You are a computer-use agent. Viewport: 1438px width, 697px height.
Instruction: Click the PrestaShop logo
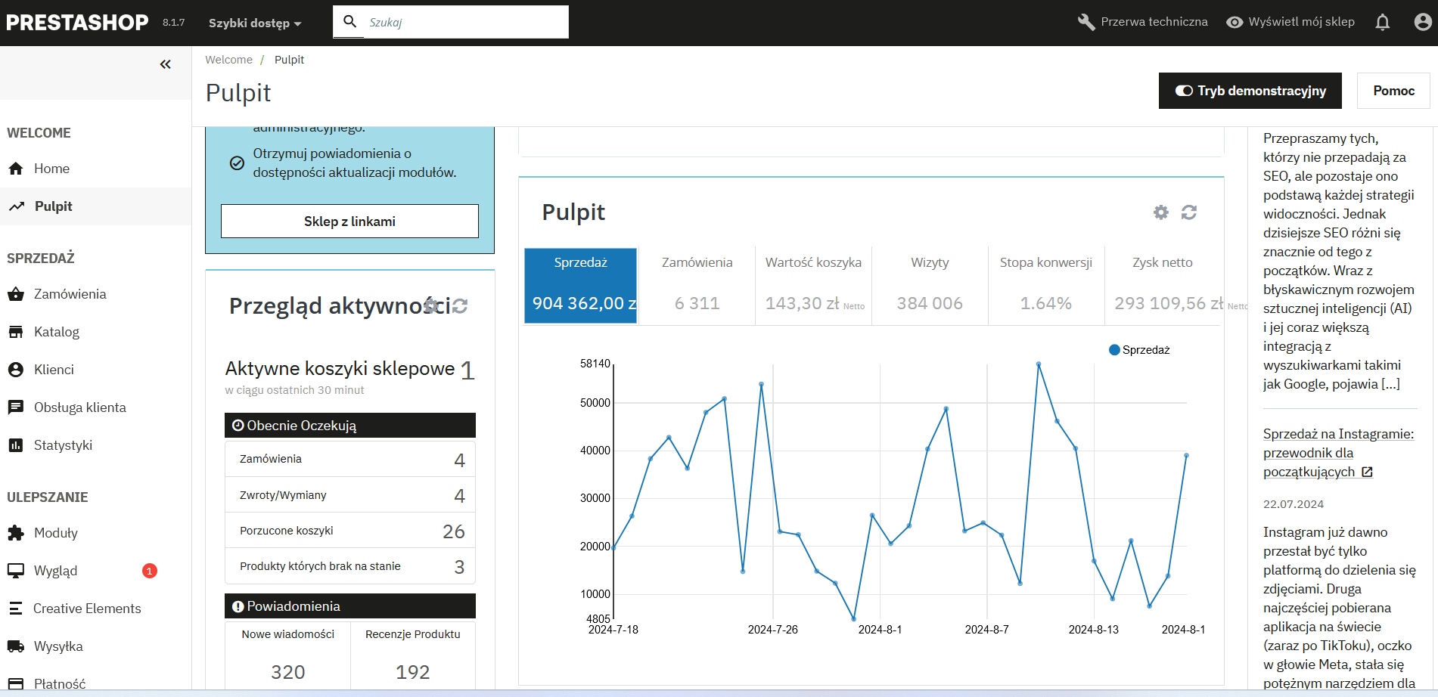77,23
